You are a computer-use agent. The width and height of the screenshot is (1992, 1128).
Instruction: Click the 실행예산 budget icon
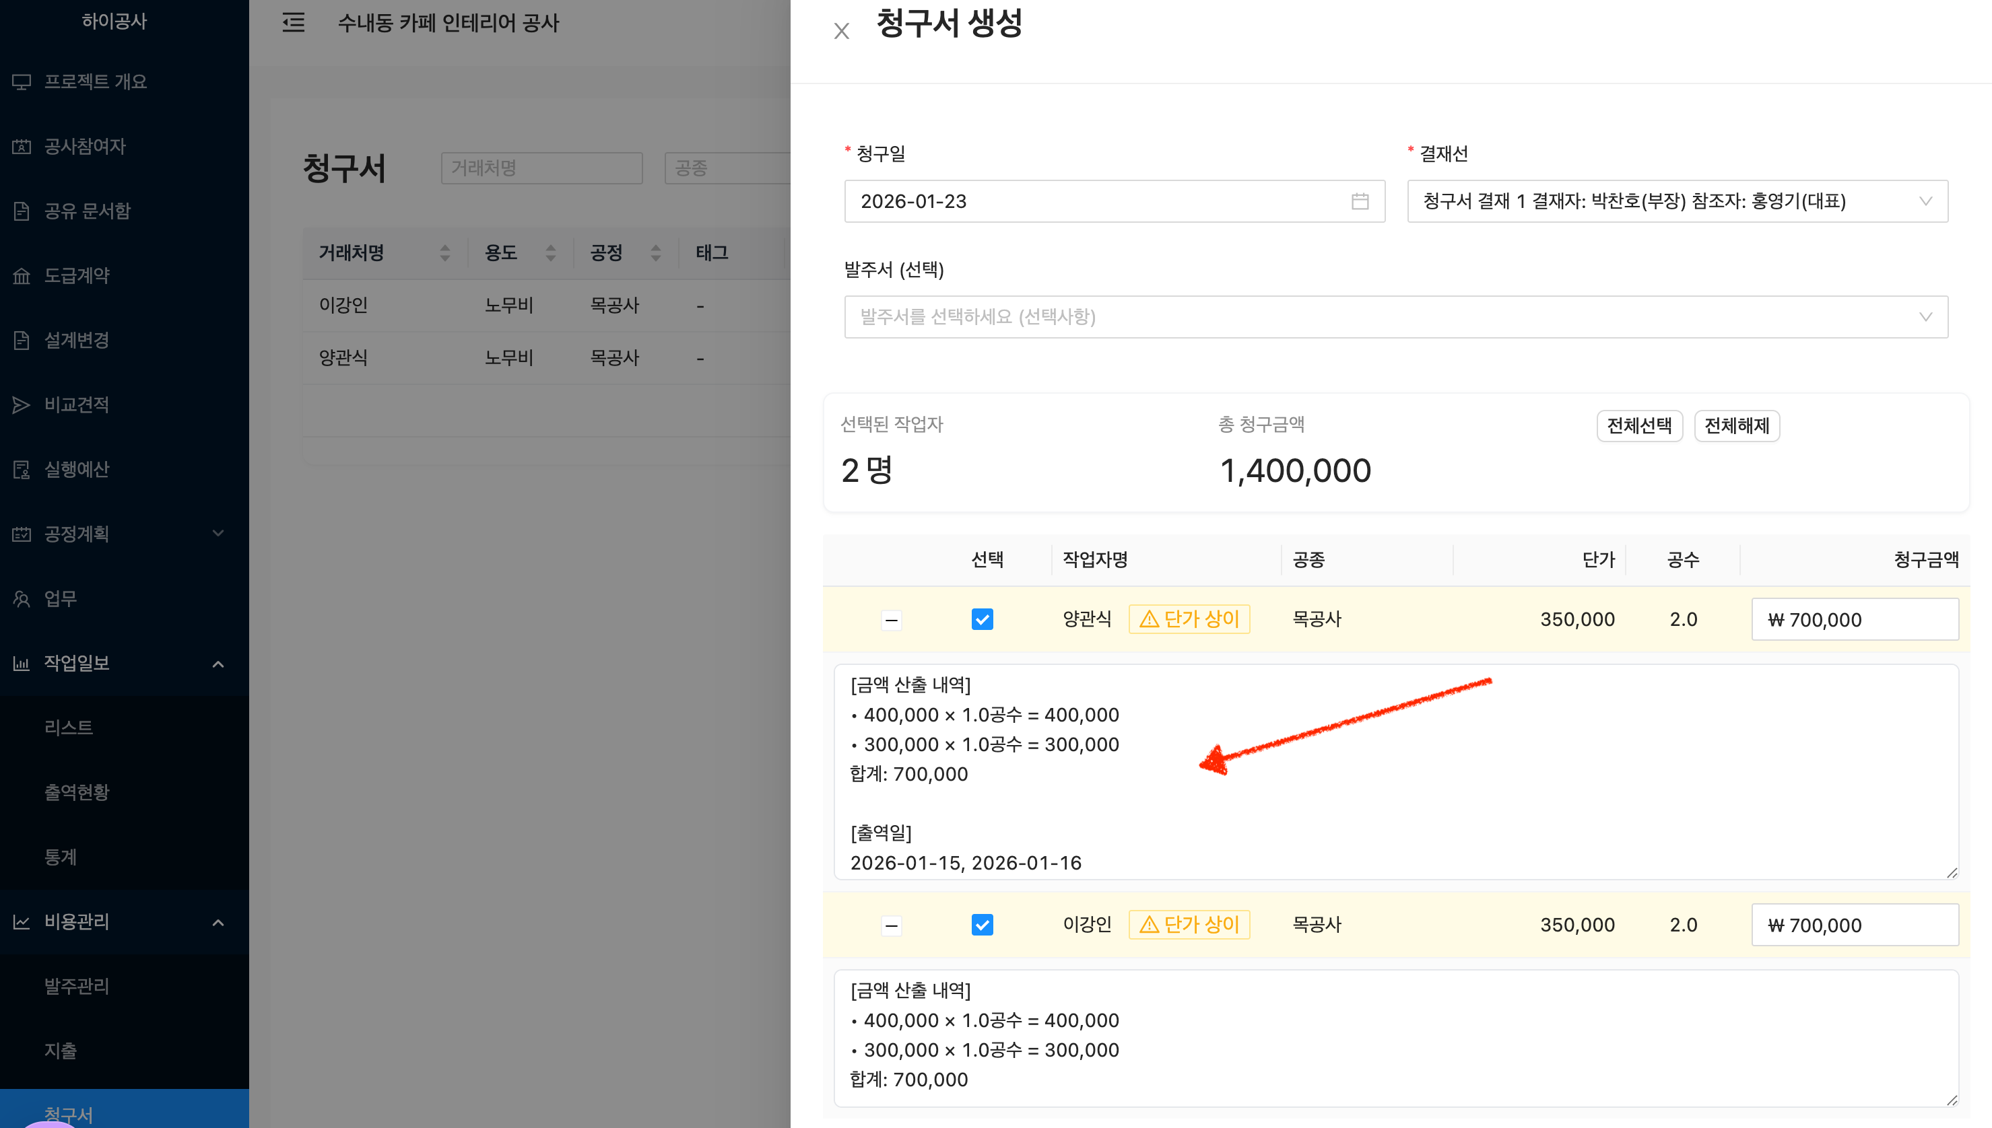(x=21, y=470)
